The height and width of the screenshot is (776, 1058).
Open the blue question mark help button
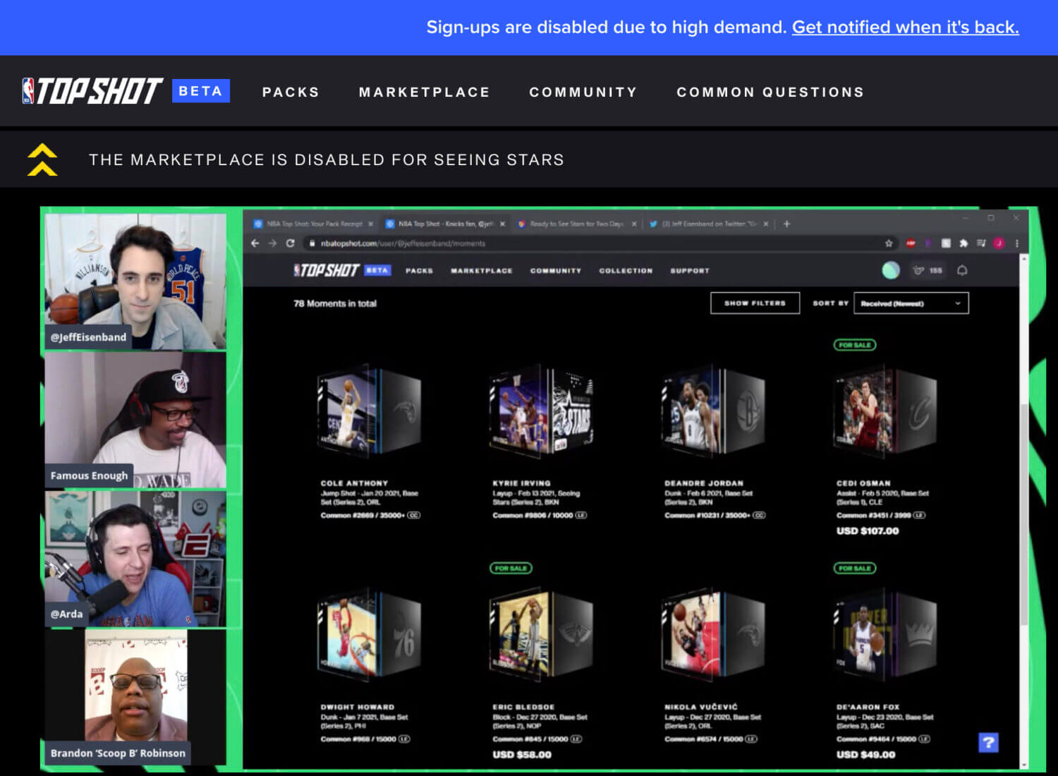[988, 742]
